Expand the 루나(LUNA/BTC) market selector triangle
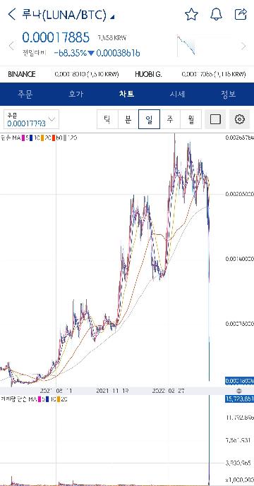254x486 pixels. click(112, 17)
